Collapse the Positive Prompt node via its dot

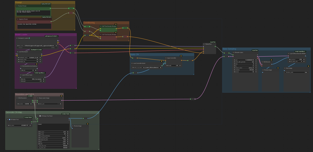click(17, 6)
